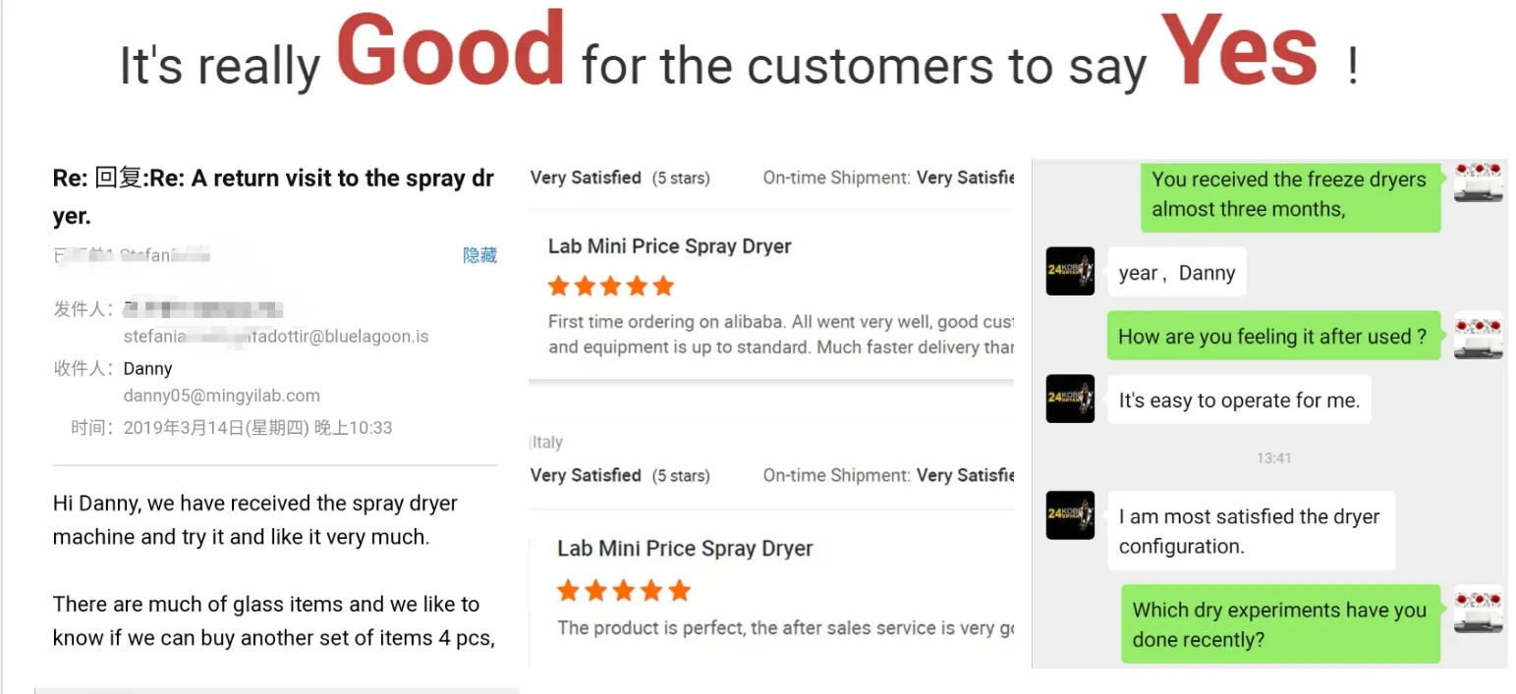The width and height of the screenshot is (1516, 694).
Task: Click the email date "2019年3月14日" line
Action: point(257,428)
